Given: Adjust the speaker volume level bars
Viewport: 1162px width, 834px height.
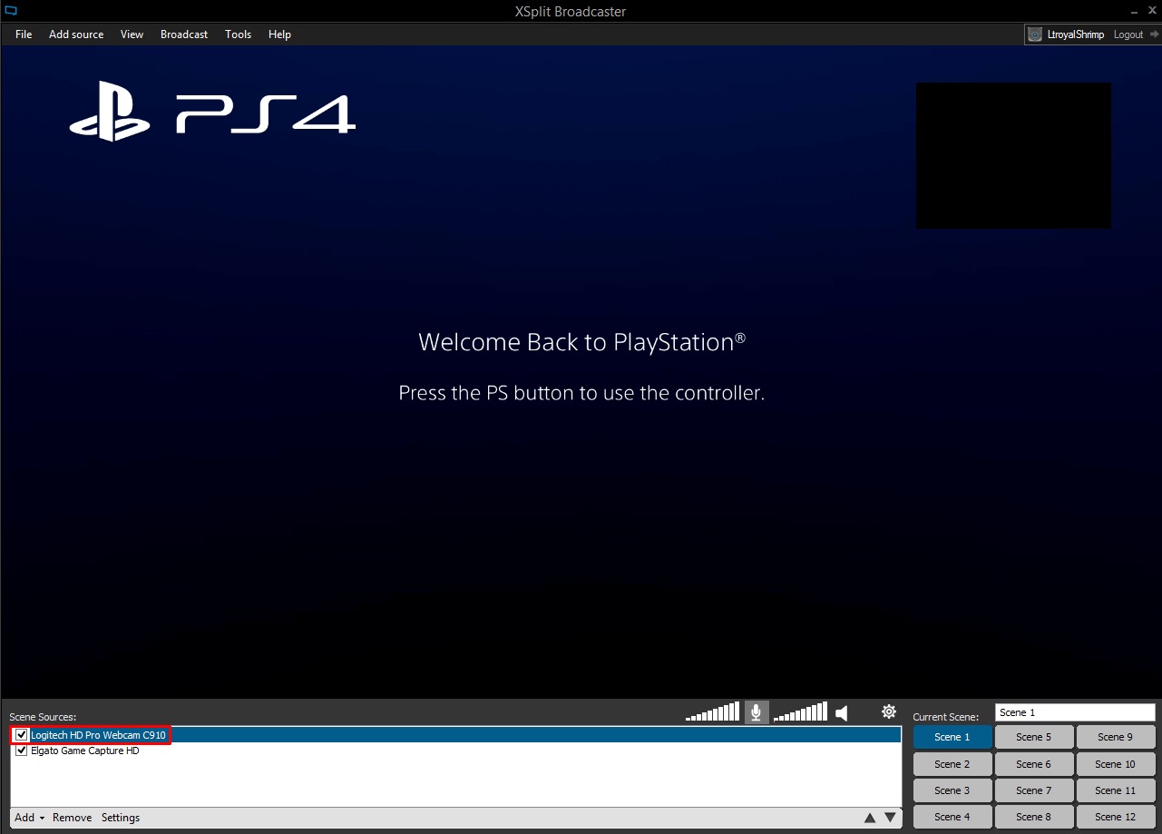Looking at the screenshot, I should click(800, 712).
